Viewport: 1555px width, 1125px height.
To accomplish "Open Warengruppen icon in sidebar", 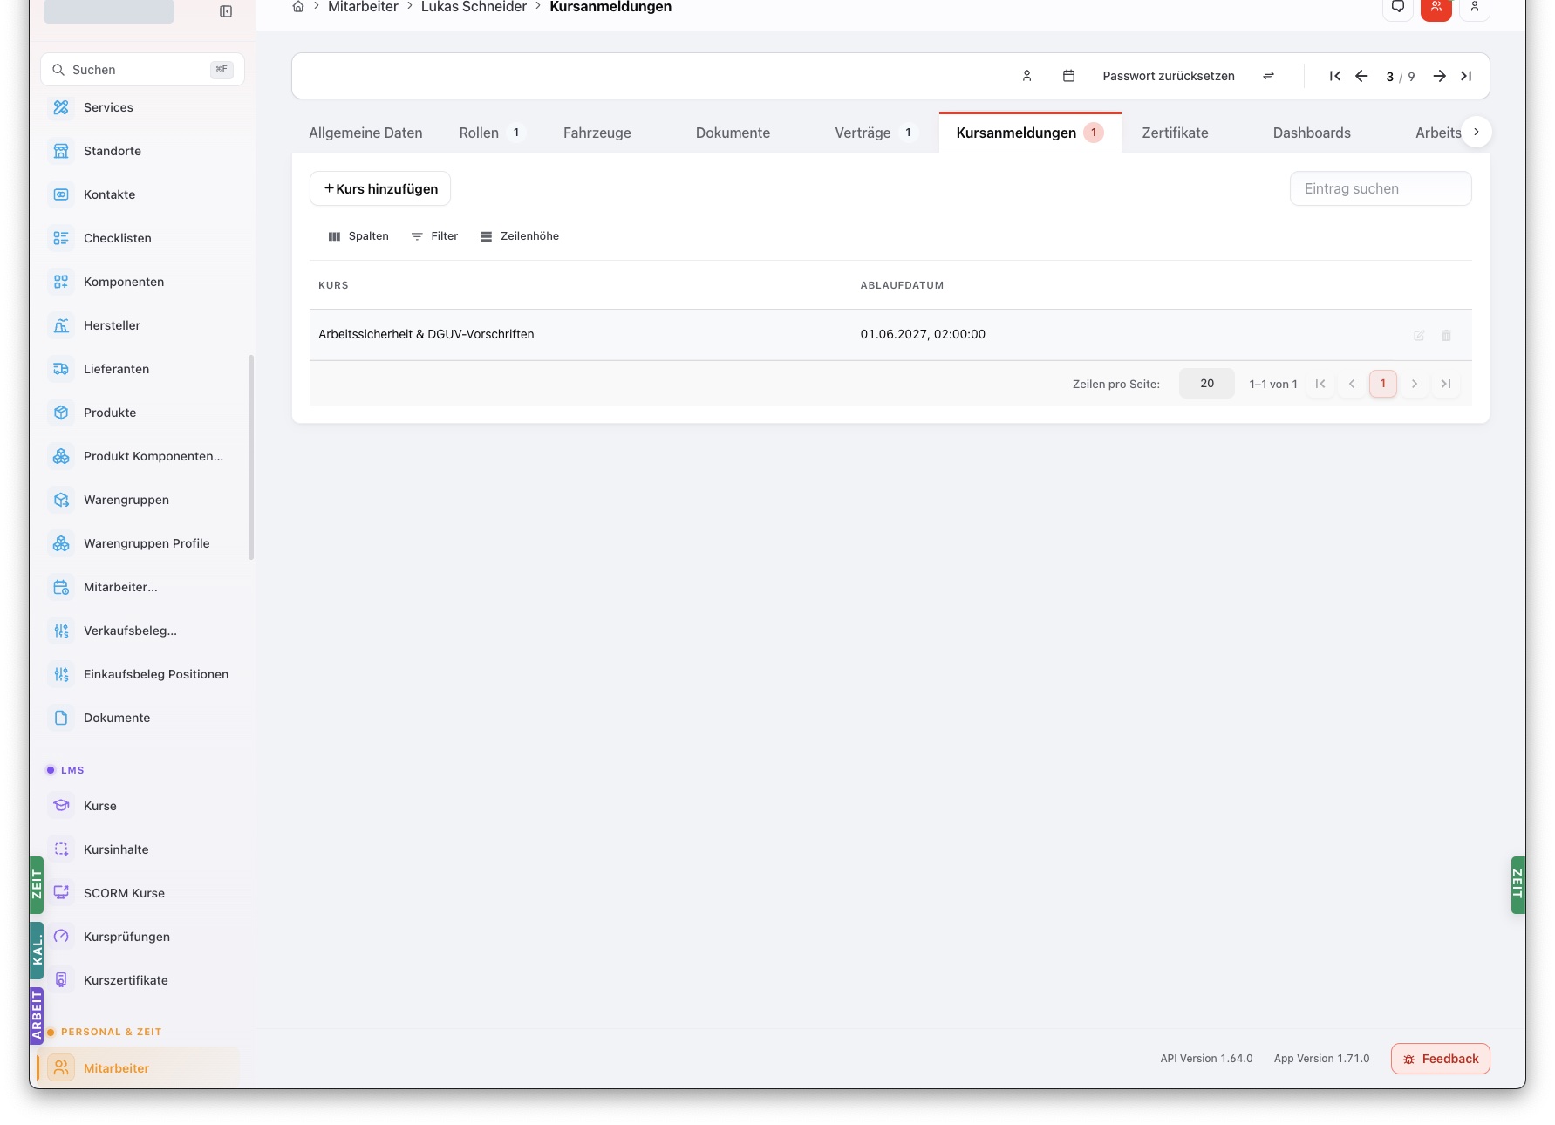I will point(61,500).
